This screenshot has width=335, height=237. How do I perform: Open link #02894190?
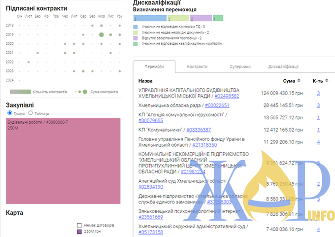coord(151,187)
